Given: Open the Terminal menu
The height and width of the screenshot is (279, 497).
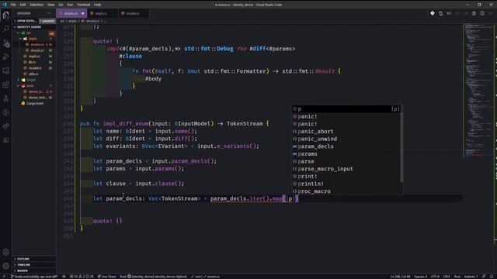Looking at the screenshot, I should pos(83,5).
